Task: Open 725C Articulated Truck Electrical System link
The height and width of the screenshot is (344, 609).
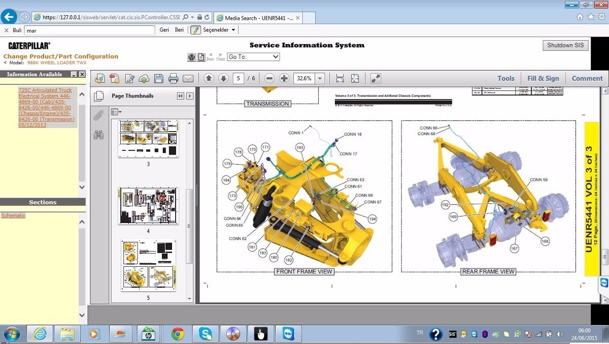Action: [x=47, y=107]
